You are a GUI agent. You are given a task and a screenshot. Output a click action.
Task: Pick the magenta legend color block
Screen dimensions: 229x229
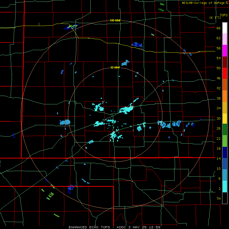(225, 51)
